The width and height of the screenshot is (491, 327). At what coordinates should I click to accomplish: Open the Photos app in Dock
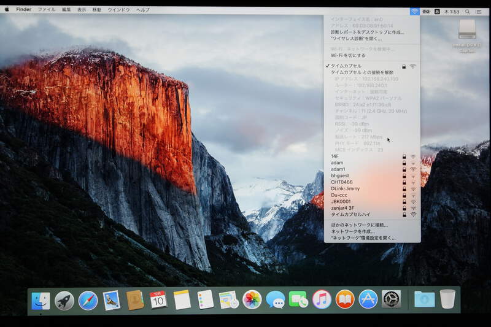(x=252, y=299)
